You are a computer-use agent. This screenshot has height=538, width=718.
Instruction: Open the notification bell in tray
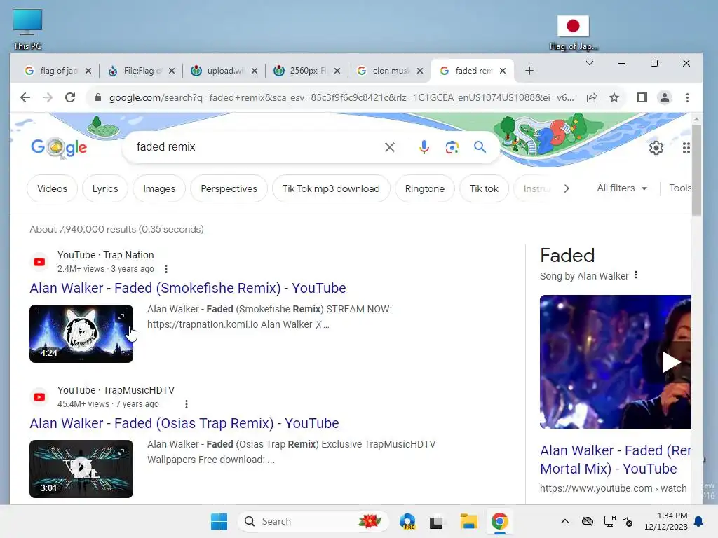[x=699, y=521]
